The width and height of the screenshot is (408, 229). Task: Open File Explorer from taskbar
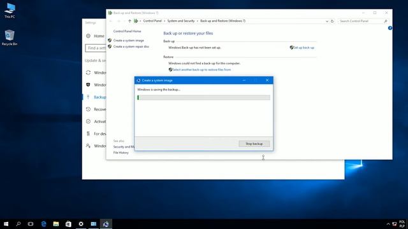(x=56, y=224)
